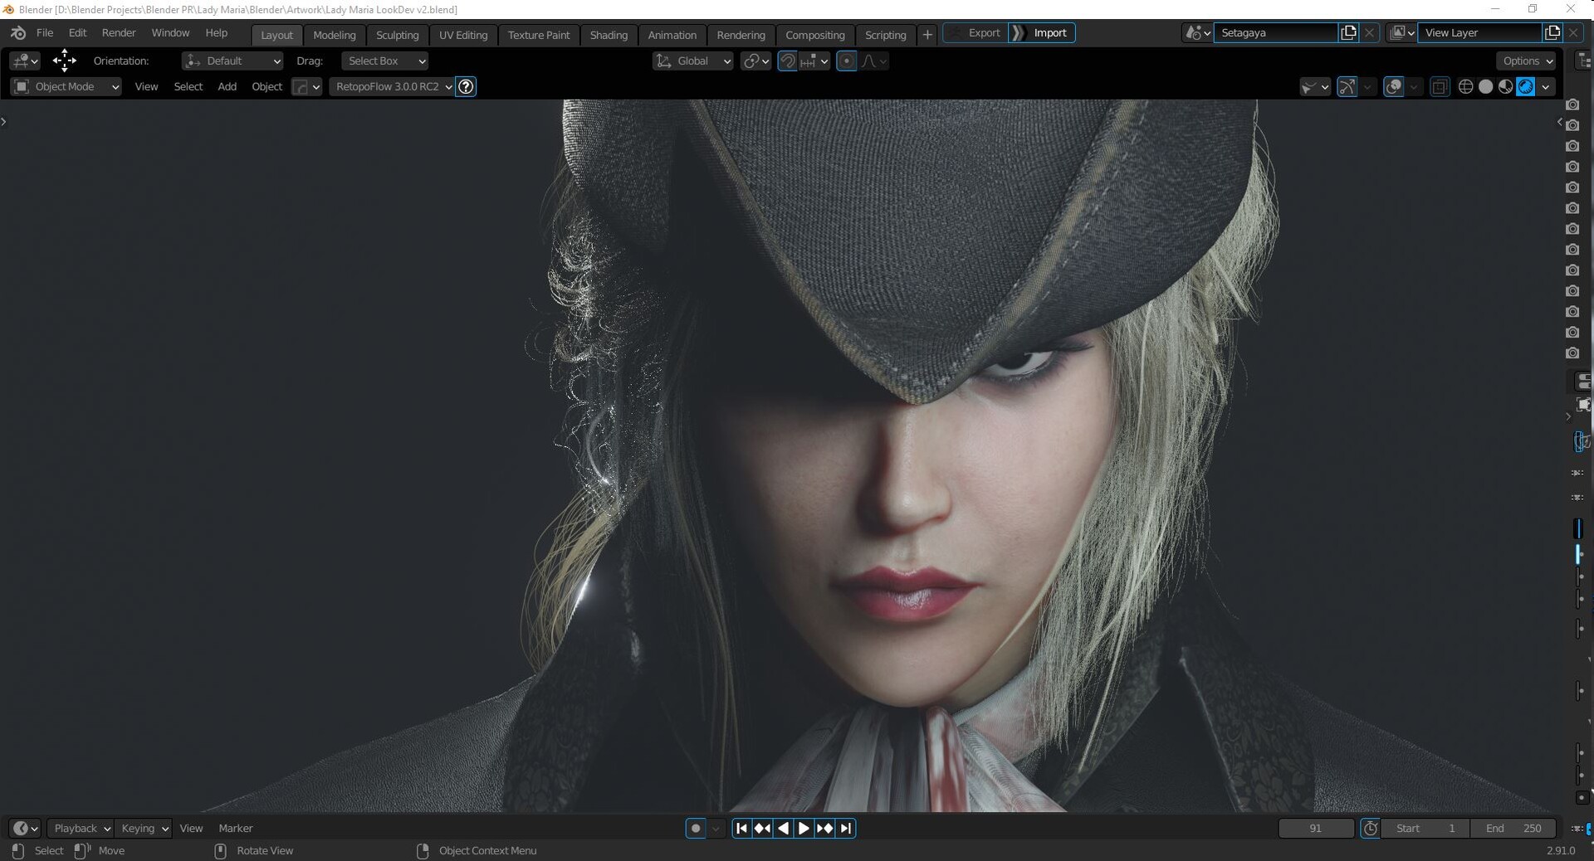Switch viewport shading to Solid

pos(1486,86)
